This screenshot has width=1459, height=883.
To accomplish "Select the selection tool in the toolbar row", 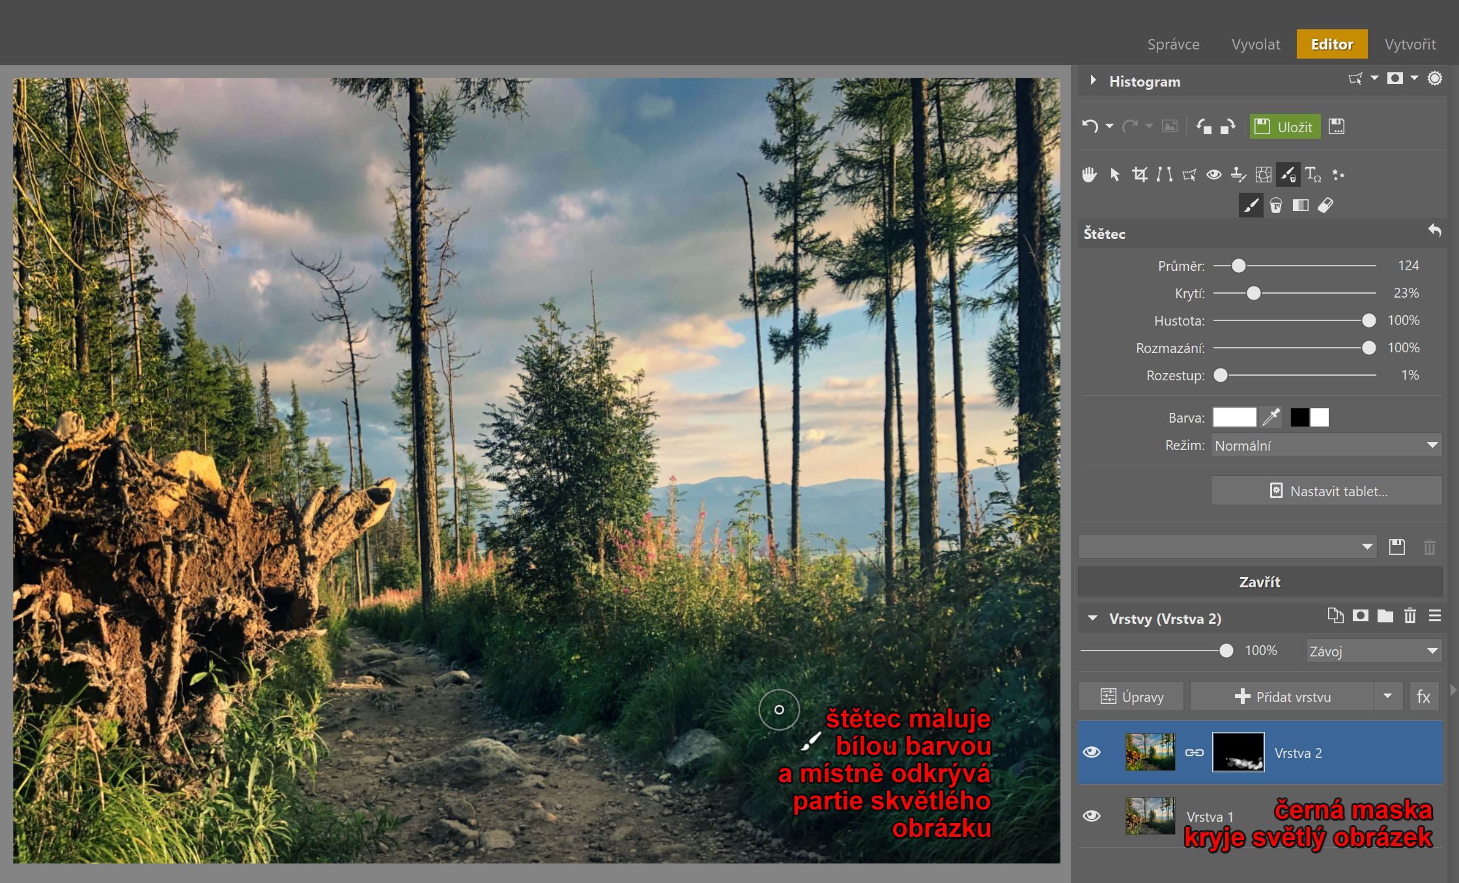I will 1189,175.
